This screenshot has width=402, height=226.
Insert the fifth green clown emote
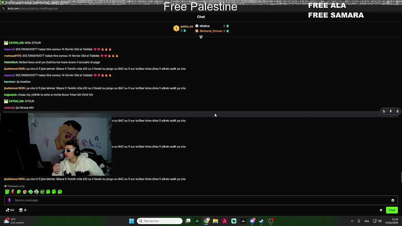(30, 191)
